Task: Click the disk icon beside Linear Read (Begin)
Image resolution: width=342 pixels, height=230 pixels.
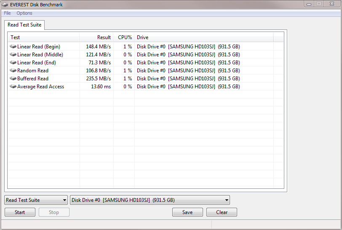Action: coord(13,47)
